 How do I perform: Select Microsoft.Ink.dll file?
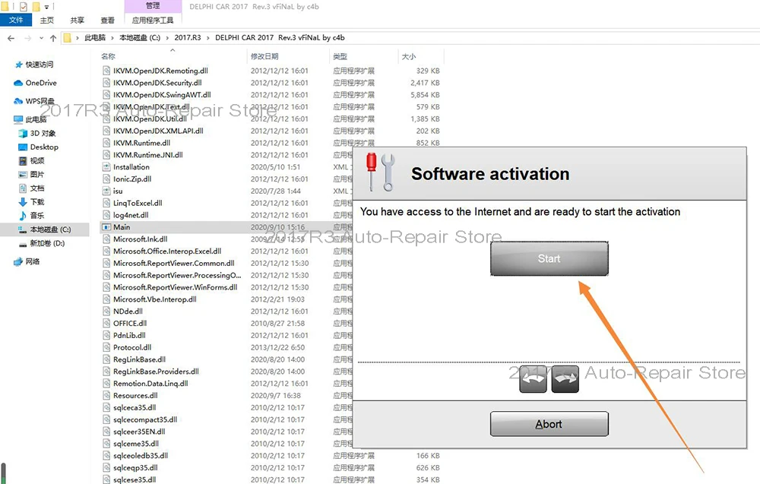(x=140, y=239)
